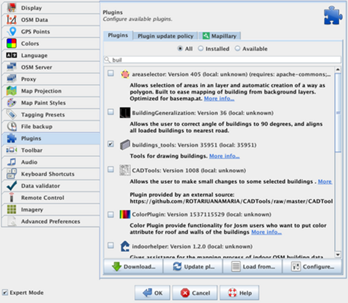Click the buildings_tools cube icon
The width and height of the screenshot is (348, 303).
click(125, 145)
